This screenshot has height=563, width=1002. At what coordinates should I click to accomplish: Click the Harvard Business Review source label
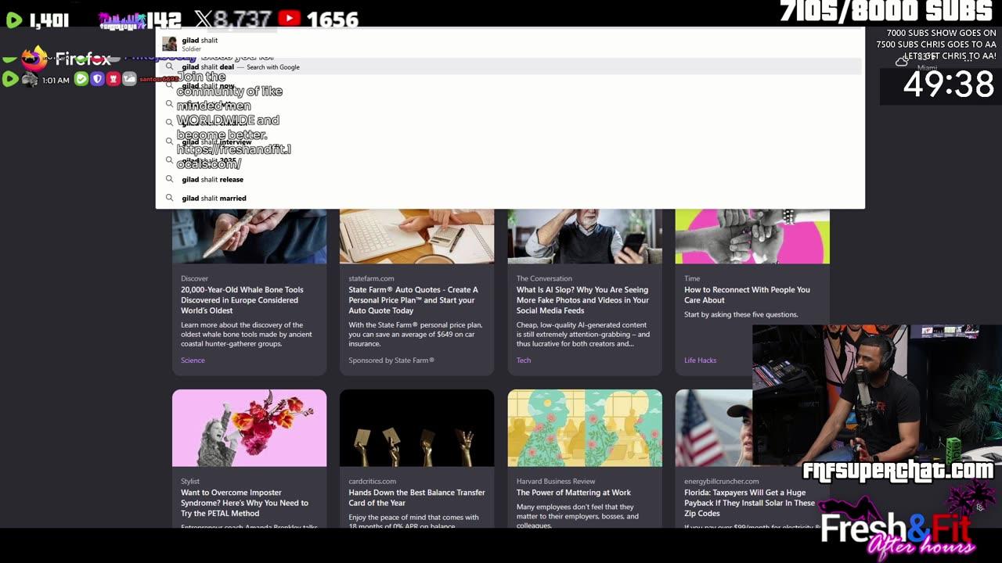click(x=556, y=481)
